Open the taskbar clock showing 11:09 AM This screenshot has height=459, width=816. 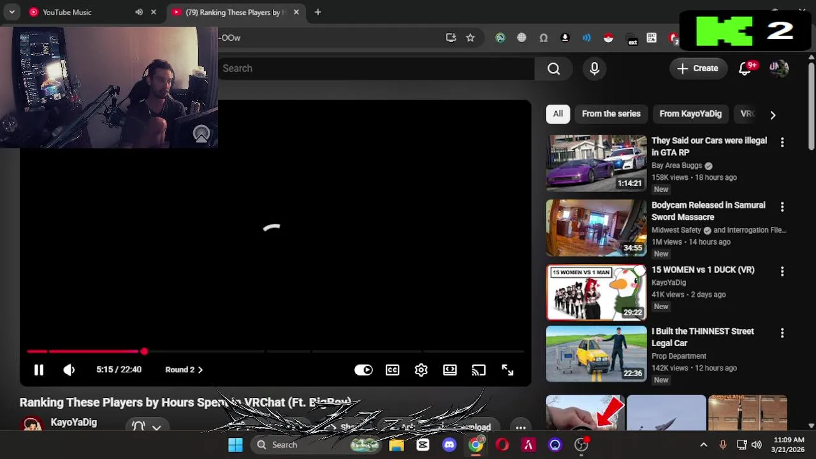click(788, 445)
